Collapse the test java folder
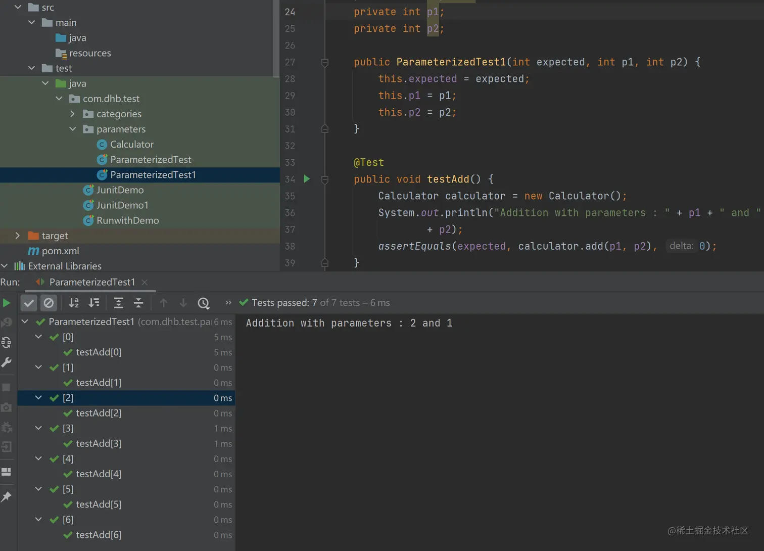The width and height of the screenshot is (764, 551). point(45,83)
